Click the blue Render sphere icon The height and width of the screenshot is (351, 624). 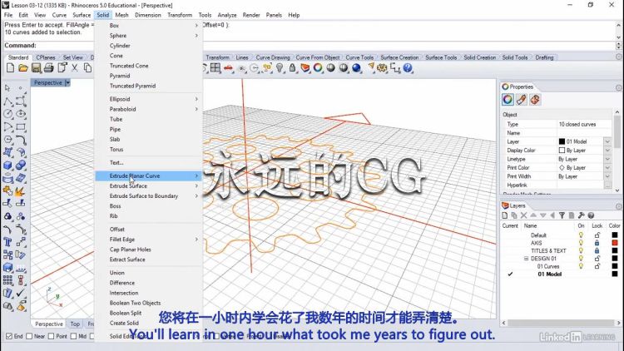coord(357,68)
